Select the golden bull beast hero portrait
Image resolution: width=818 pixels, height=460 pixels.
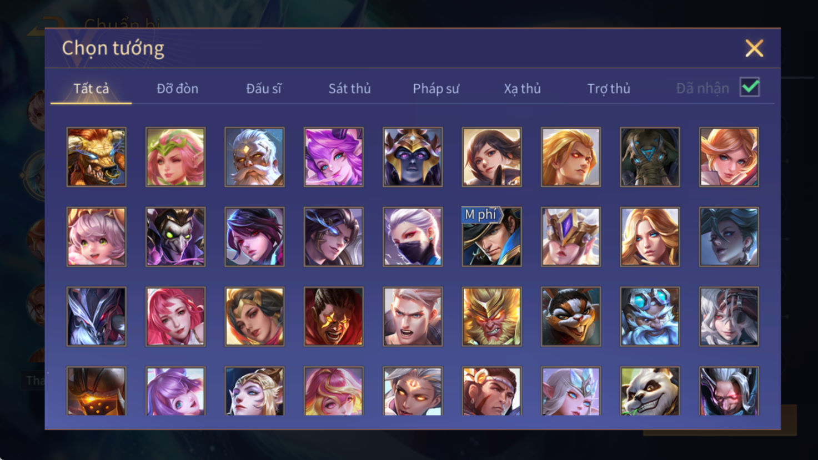tap(97, 157)
